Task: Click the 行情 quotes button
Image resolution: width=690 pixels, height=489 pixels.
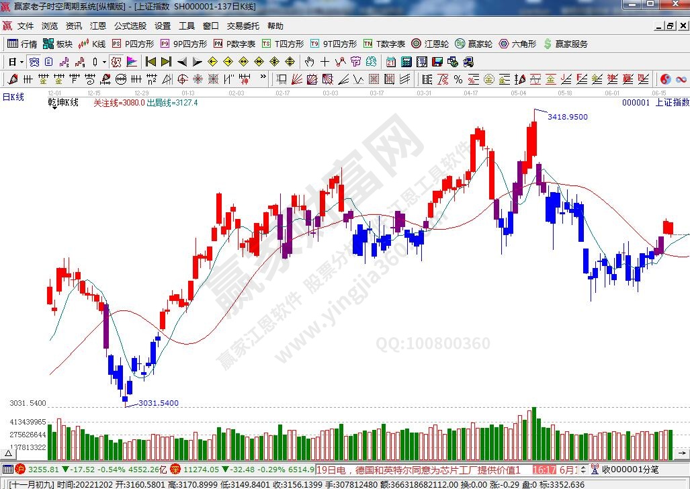Action: click(x=22, y=44)
